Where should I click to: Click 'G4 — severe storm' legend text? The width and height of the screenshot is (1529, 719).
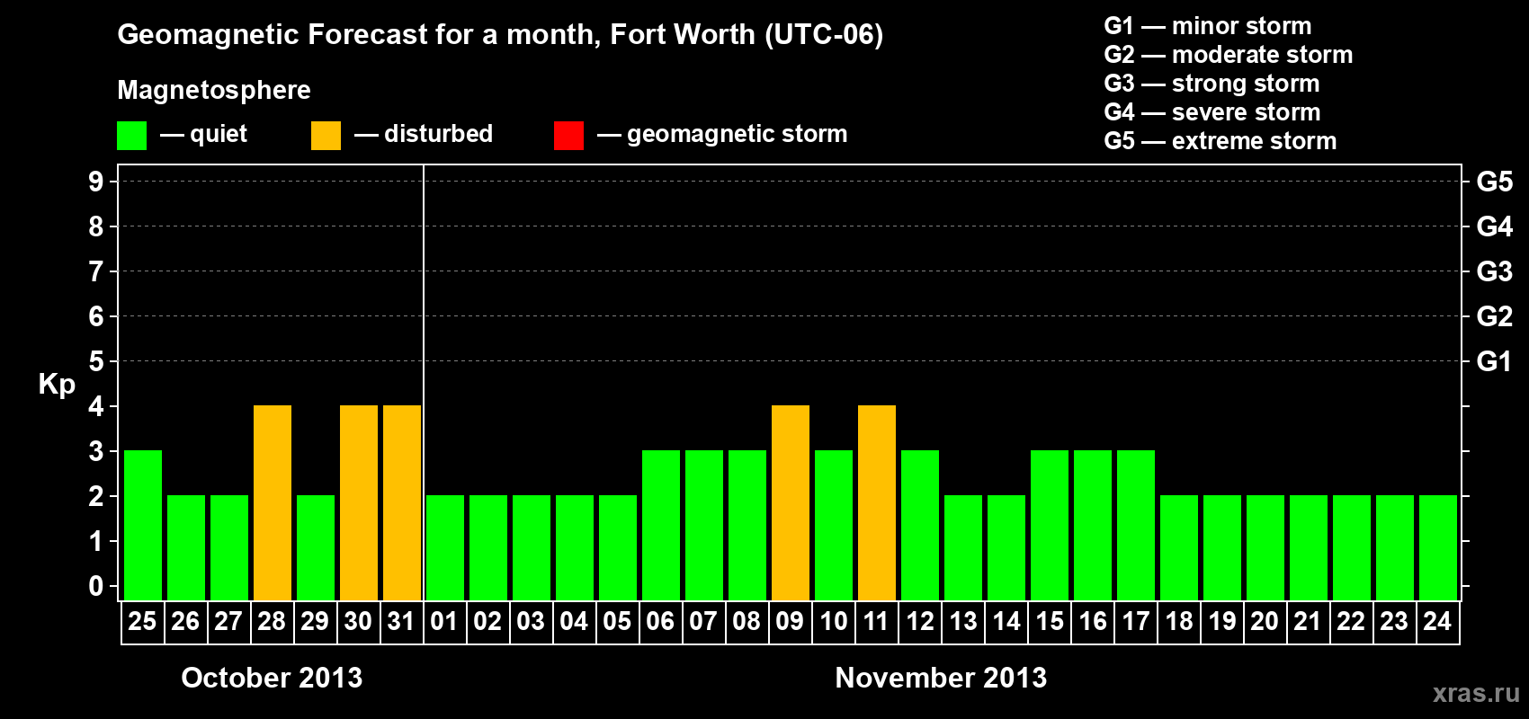click(1212, 112)
